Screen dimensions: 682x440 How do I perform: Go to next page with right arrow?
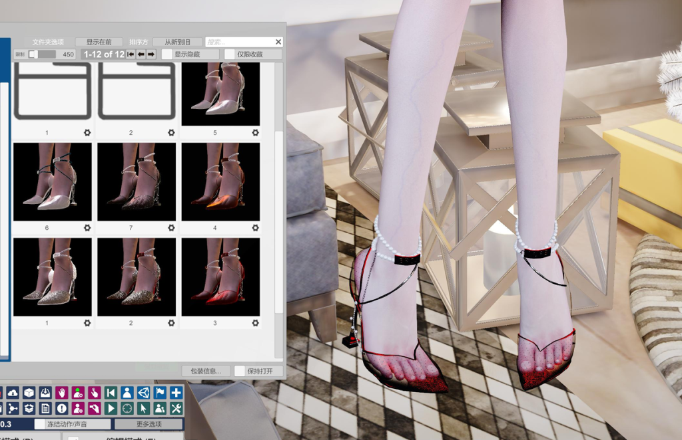(151, 55)
